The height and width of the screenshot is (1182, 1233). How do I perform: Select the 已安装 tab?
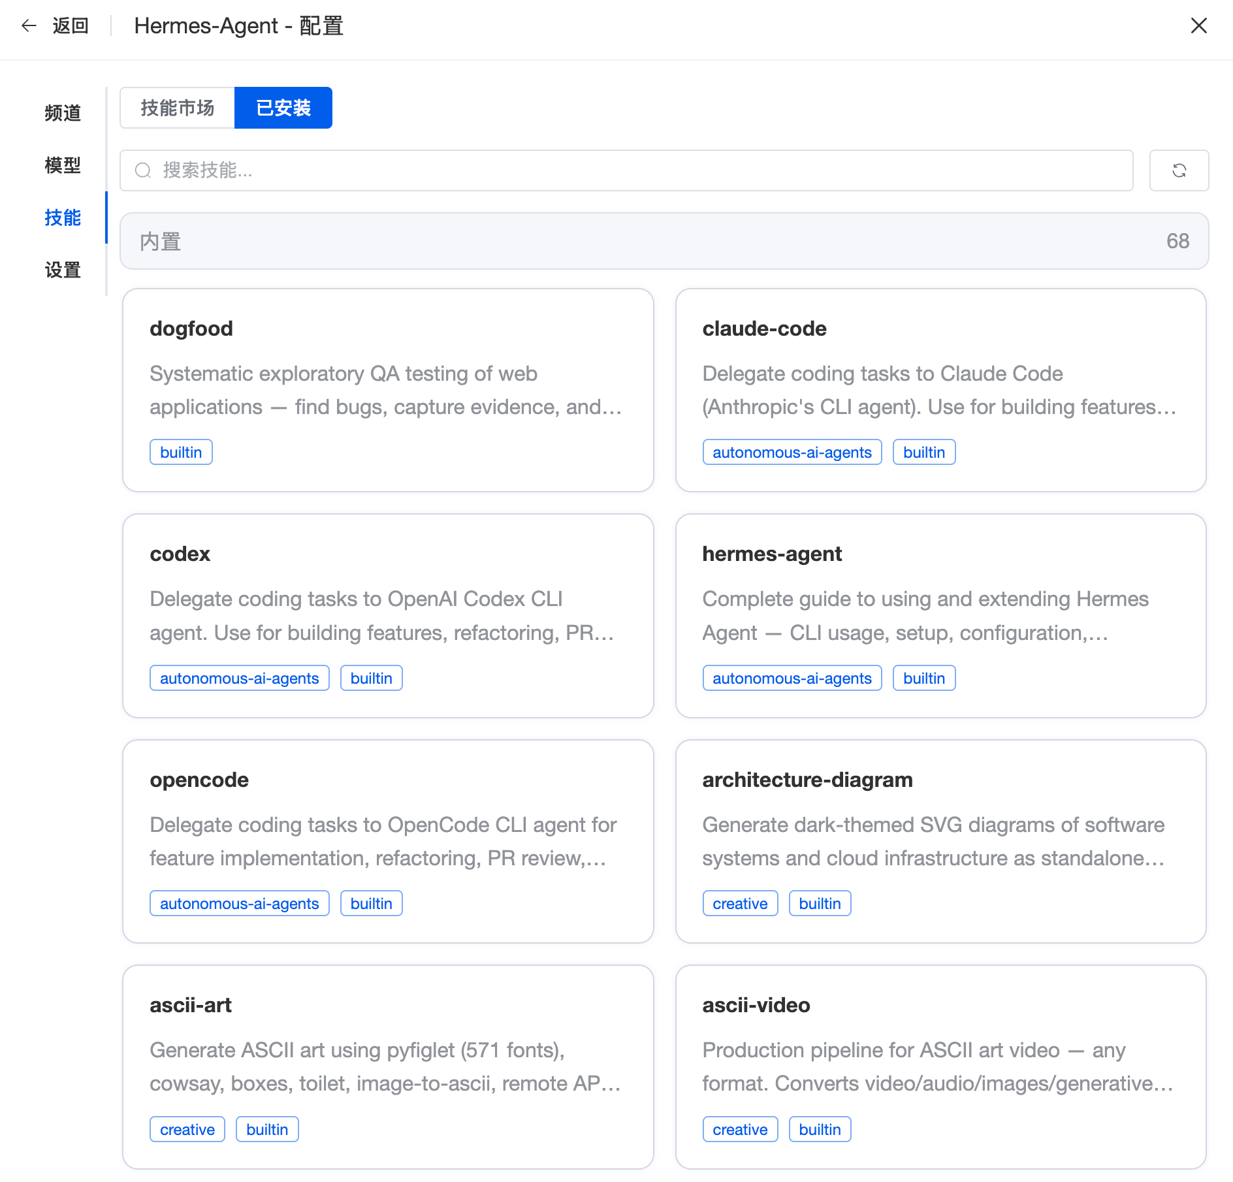pyautogui.click(x=283, y=108)
